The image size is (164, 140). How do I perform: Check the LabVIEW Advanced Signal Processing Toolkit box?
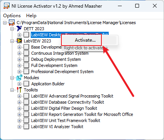(x=26, y=96)
